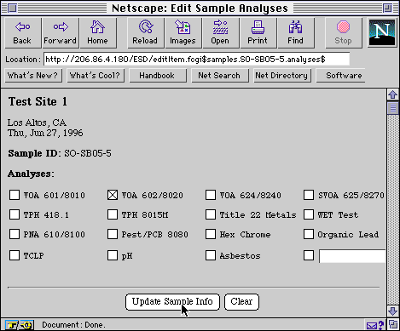The height and width of the screenshot is (331, 400).
Task: Enable Title 22 Metals checkbox
Action: pyautogui.click(x=211, y=214)
